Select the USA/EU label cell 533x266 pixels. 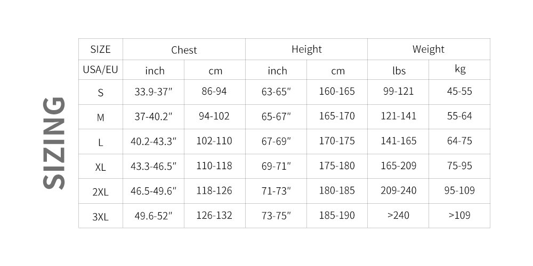100,70
